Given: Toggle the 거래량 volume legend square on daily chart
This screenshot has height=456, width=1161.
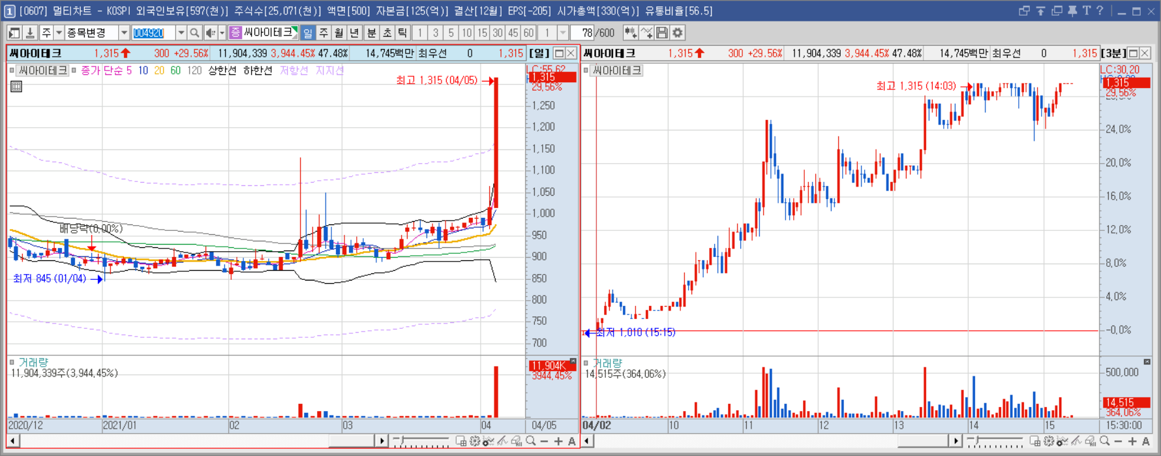Looking at the screenshot, I should tap(12, 362).
